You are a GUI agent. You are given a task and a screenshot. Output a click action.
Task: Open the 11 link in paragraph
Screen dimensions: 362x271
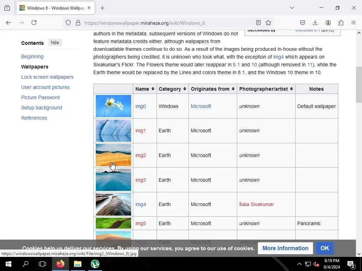[310, 65]
